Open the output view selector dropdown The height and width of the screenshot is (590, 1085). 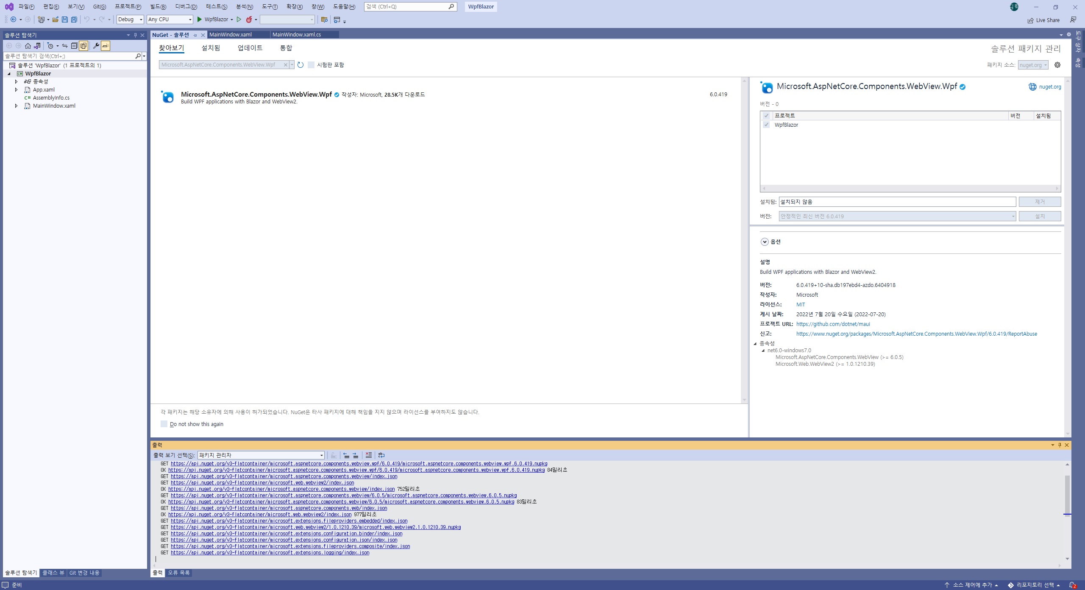pos(261,455)
